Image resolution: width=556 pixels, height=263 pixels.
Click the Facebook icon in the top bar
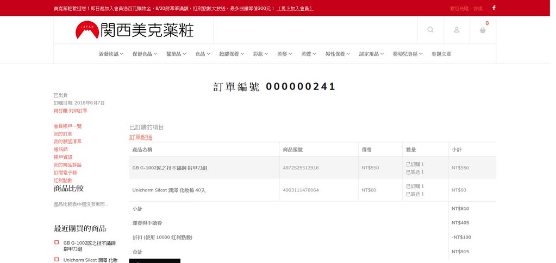(493, 8)
